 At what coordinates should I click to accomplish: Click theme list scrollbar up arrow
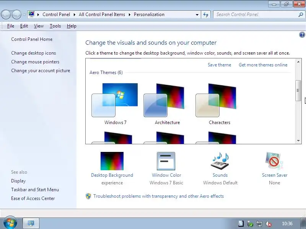[x=298, y=62]
